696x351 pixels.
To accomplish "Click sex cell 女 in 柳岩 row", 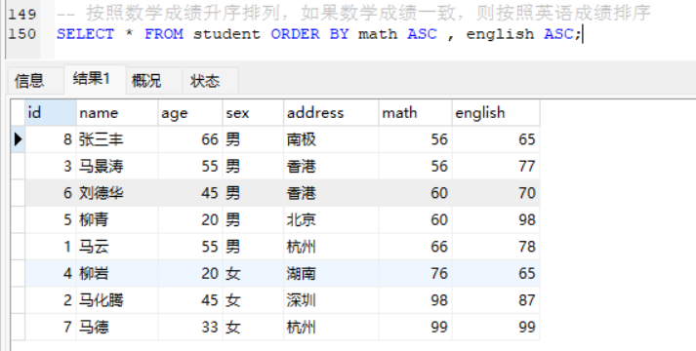I will coord(253,273).
